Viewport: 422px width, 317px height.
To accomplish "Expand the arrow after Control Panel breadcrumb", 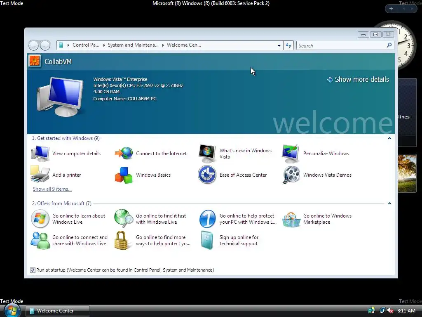I will point(104,45).
